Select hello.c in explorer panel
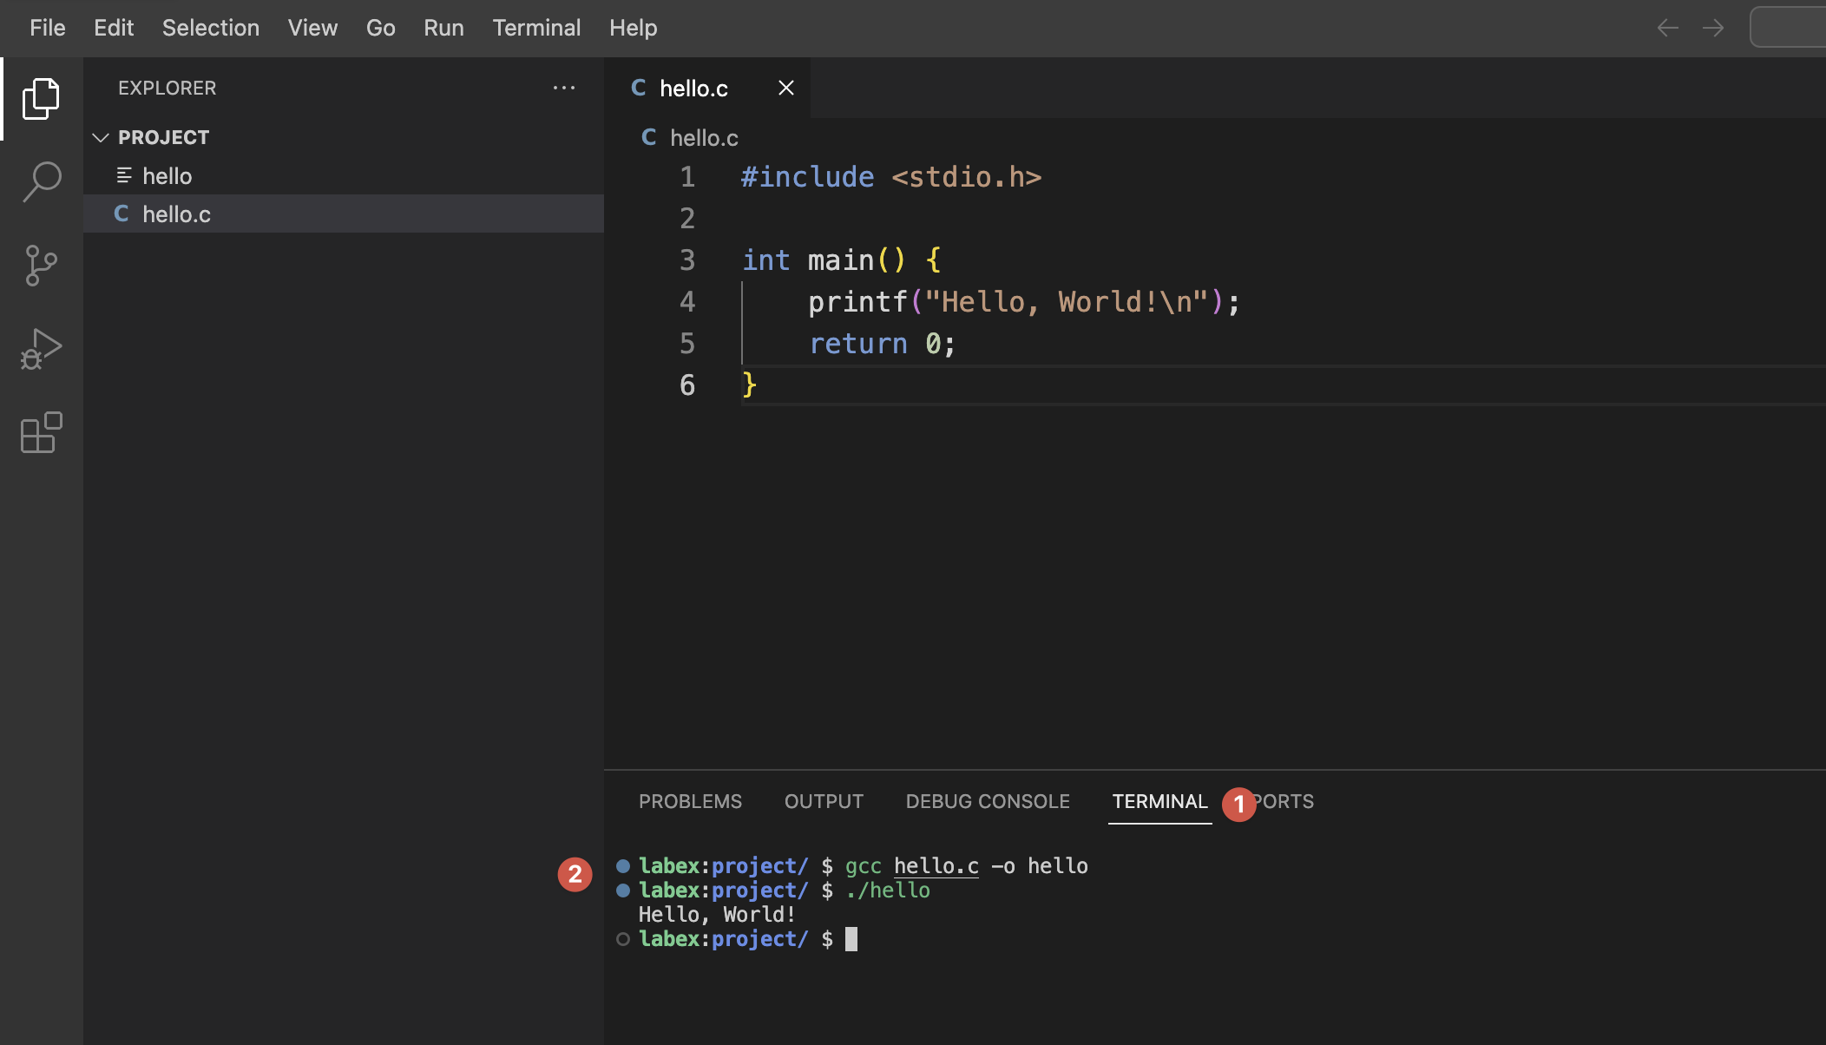 coord(175,214)
